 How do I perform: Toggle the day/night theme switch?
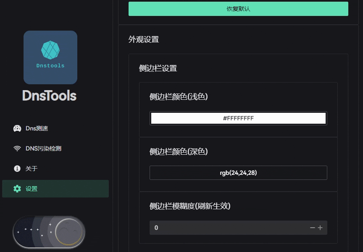[48, 231]
